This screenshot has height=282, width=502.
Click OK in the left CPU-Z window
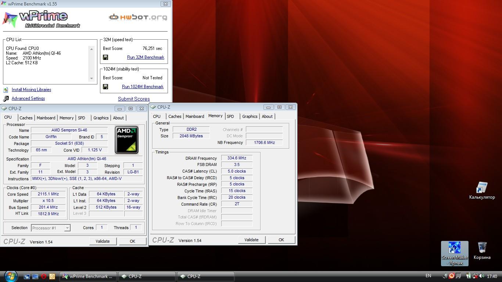tap(132, 241)
